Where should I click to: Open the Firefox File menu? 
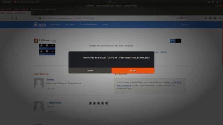tap(3, 9)
